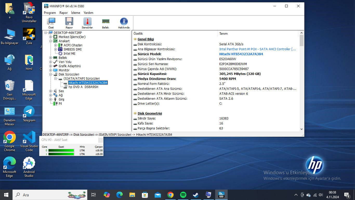Click Core 0 clock bar
The width and height of the screenshot is (355, 200).
coord(61,150)
